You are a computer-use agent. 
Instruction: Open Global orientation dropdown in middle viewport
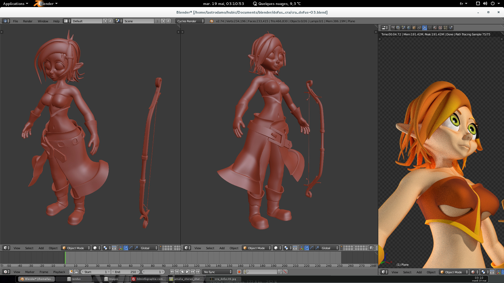(329, 248)
